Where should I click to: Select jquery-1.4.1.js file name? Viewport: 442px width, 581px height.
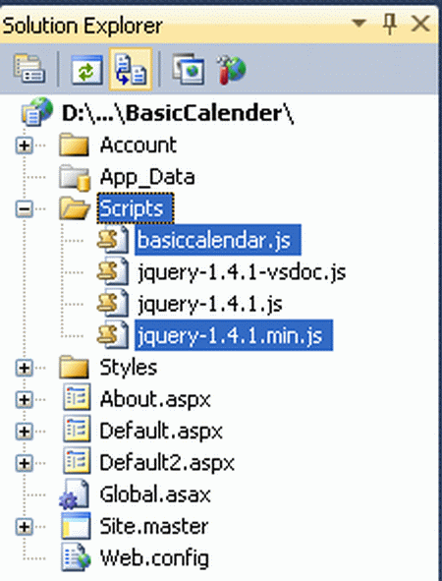click(210, 305)
